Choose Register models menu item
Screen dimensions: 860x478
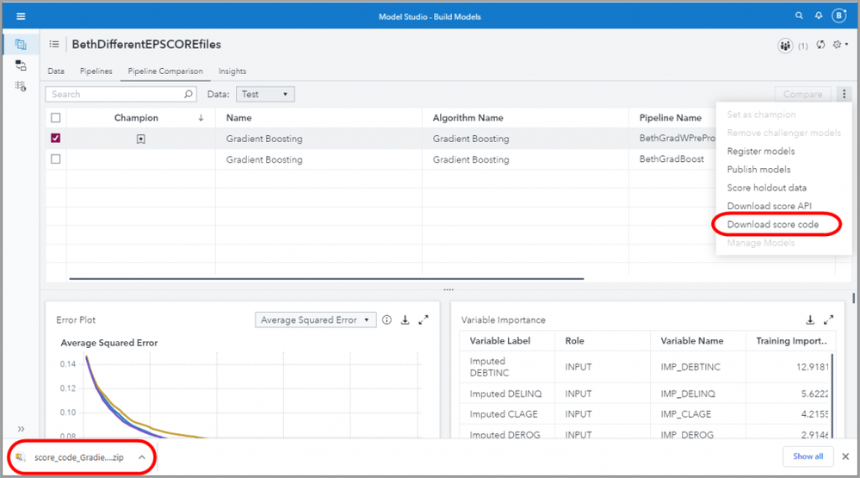(761, 151)
